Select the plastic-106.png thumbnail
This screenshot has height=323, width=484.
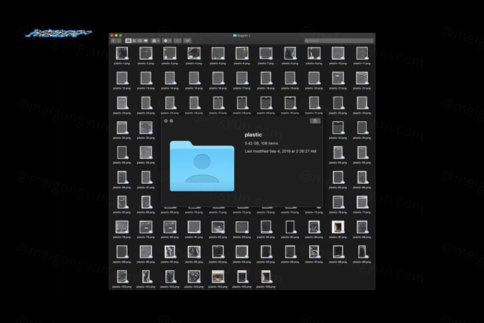pos(265,277)
